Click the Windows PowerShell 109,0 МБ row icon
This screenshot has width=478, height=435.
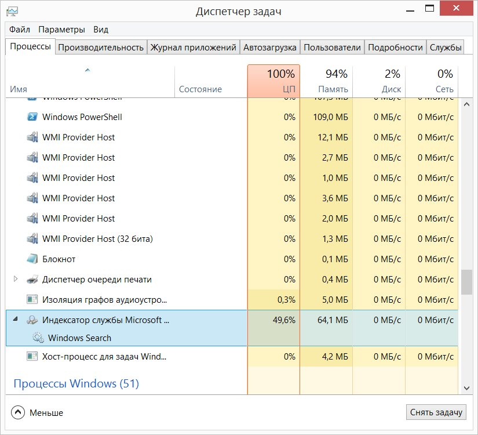tap(32, 117)
